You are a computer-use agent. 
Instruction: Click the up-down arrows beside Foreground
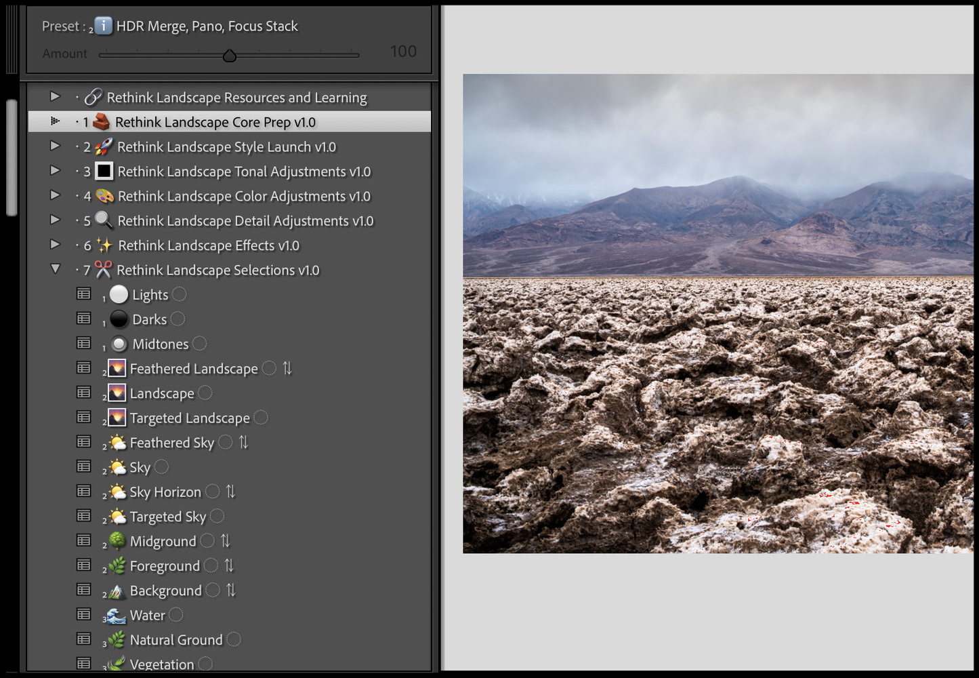tap(229, 565)
